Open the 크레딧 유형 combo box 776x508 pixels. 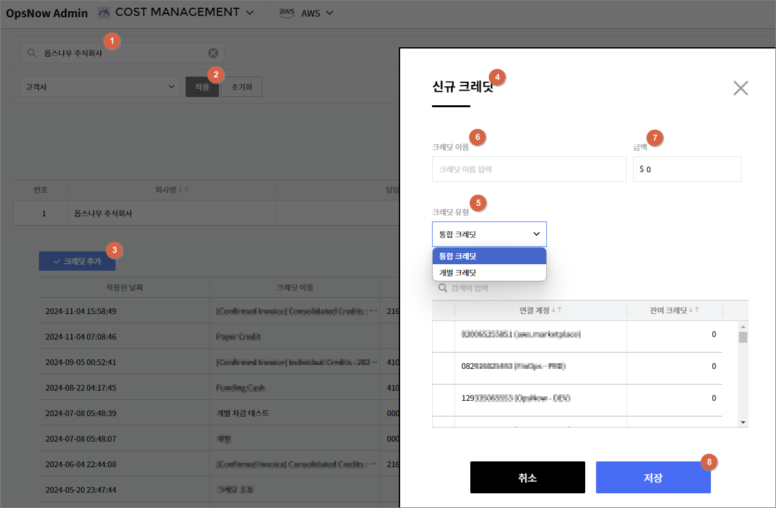[489, 234]
